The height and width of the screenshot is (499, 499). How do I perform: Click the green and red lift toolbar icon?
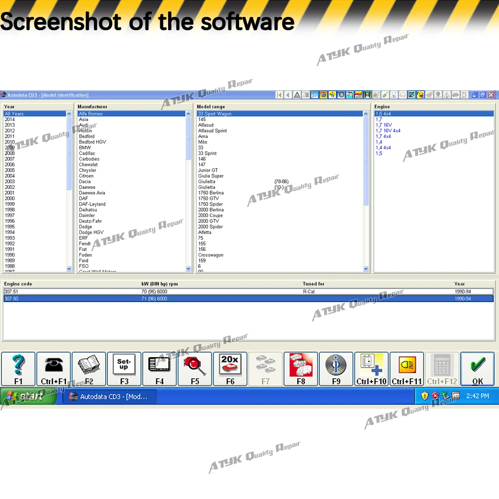coord(368,95)
